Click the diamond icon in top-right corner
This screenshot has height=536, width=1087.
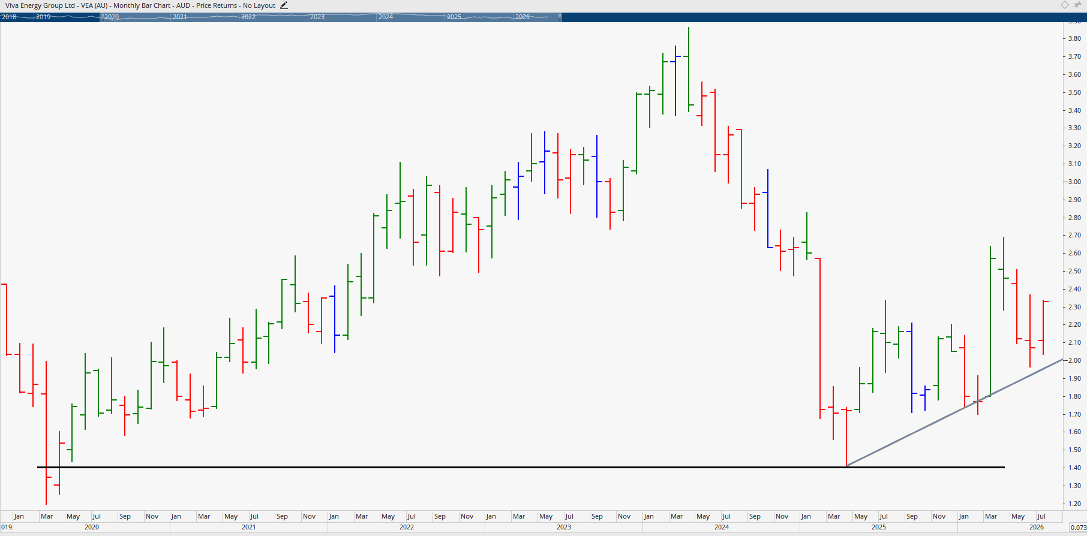pyautogui.click(x=1065, y=5)
